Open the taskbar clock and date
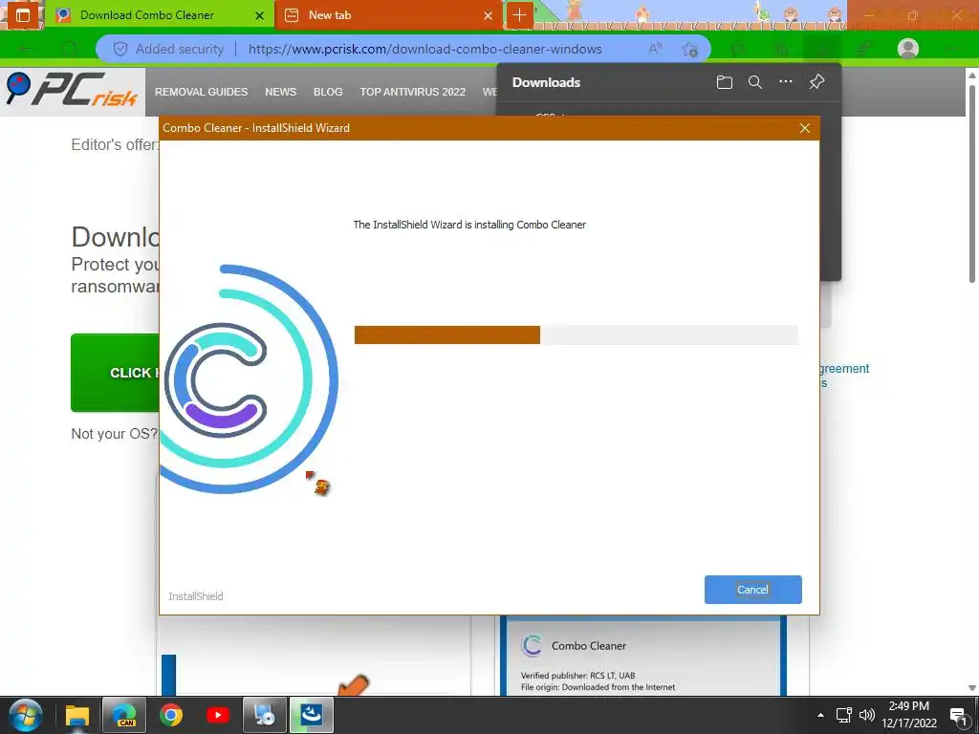979x734 pixels. 909,715
